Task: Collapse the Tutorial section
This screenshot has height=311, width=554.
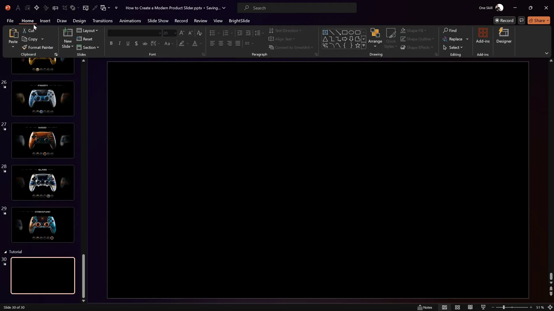Action: [5, 252]
